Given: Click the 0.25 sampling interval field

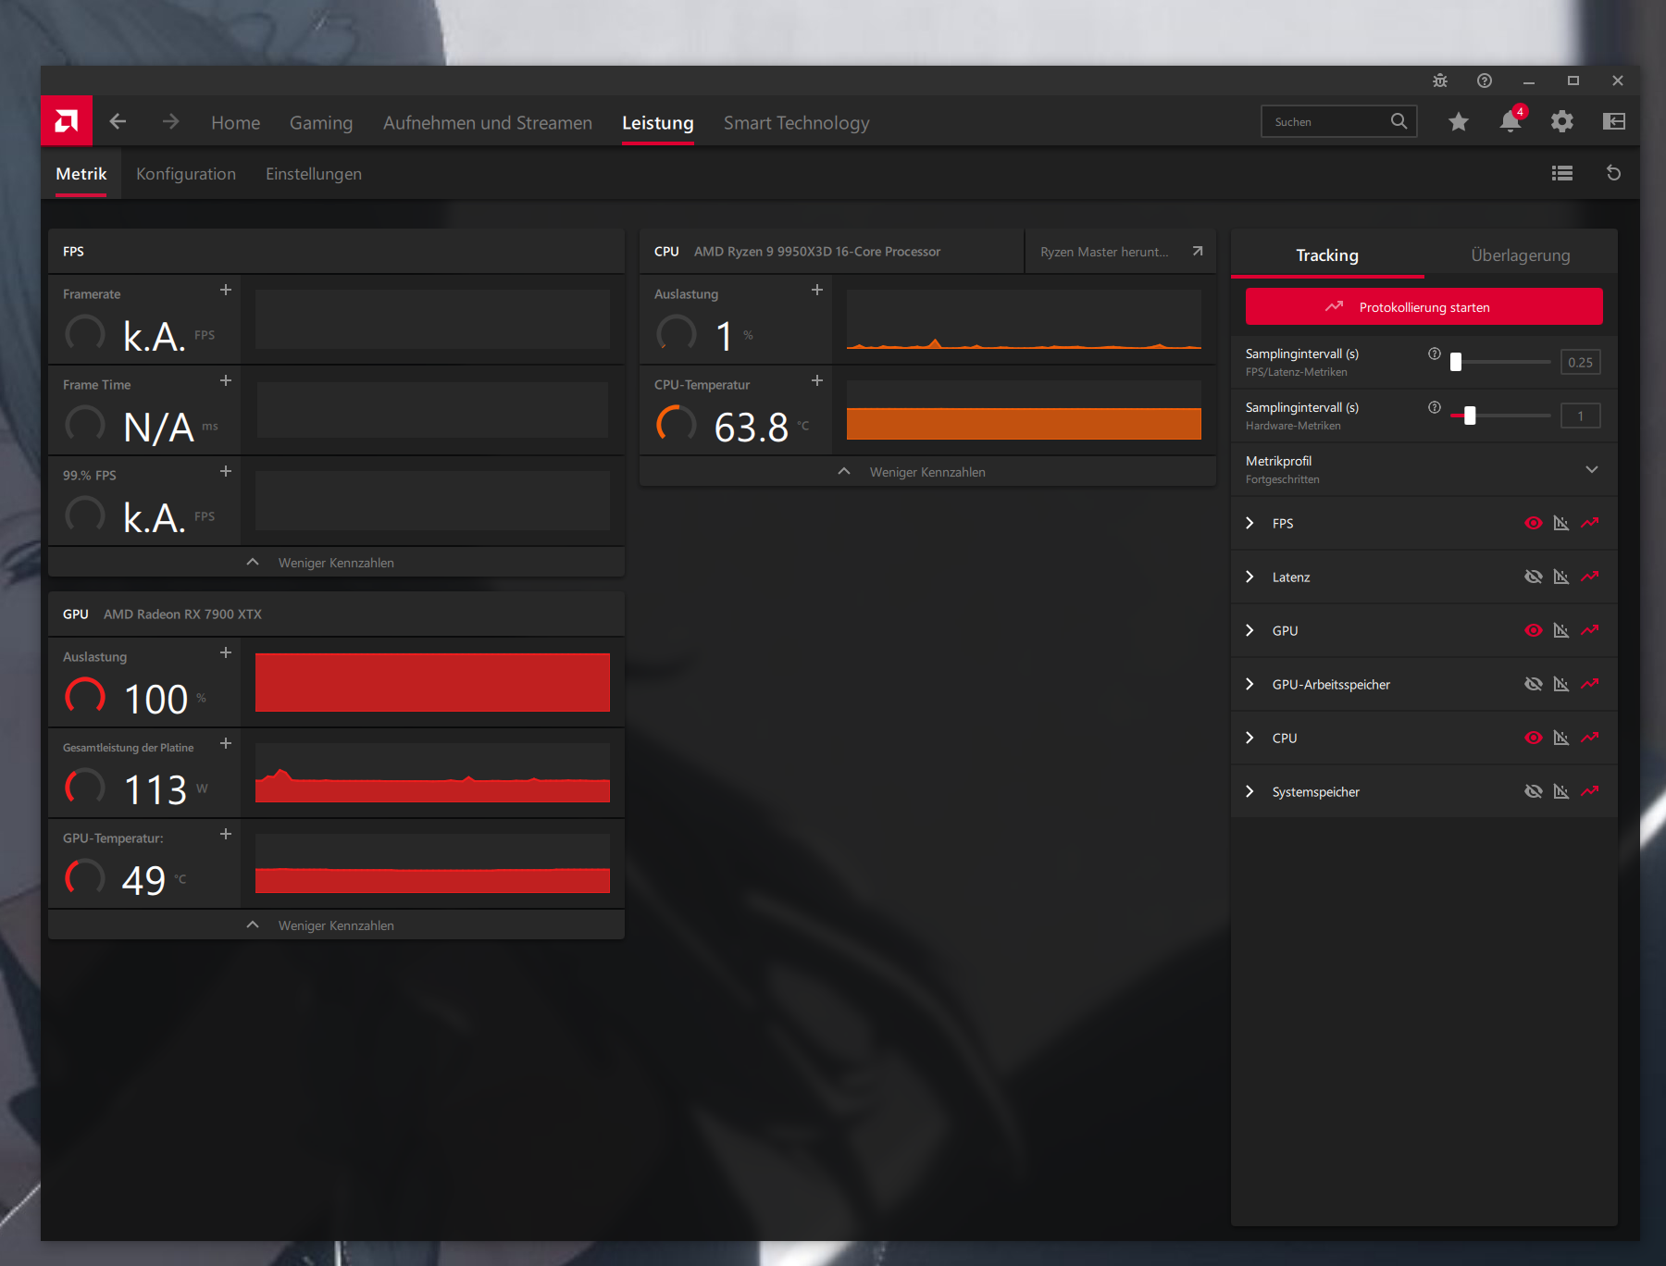Looking at the screenshot, I should (1580, 362).
